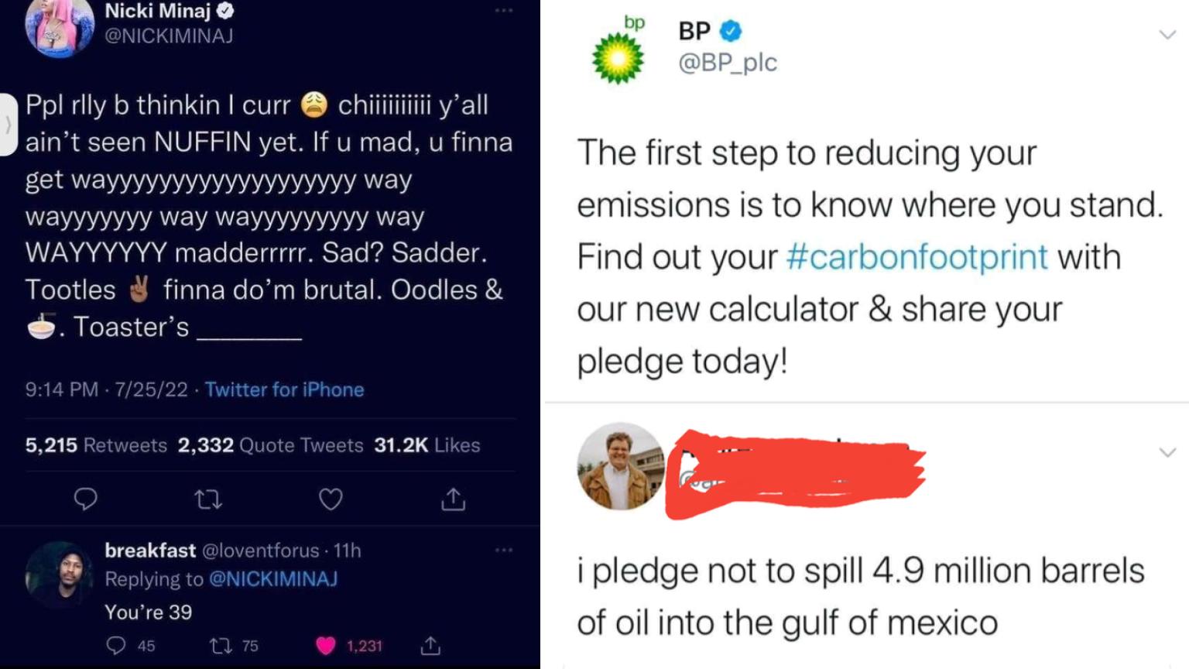Open the #carbonfootprint hashtag
This screenshot has width=1189, height=669.
click(x=917, y=257)
